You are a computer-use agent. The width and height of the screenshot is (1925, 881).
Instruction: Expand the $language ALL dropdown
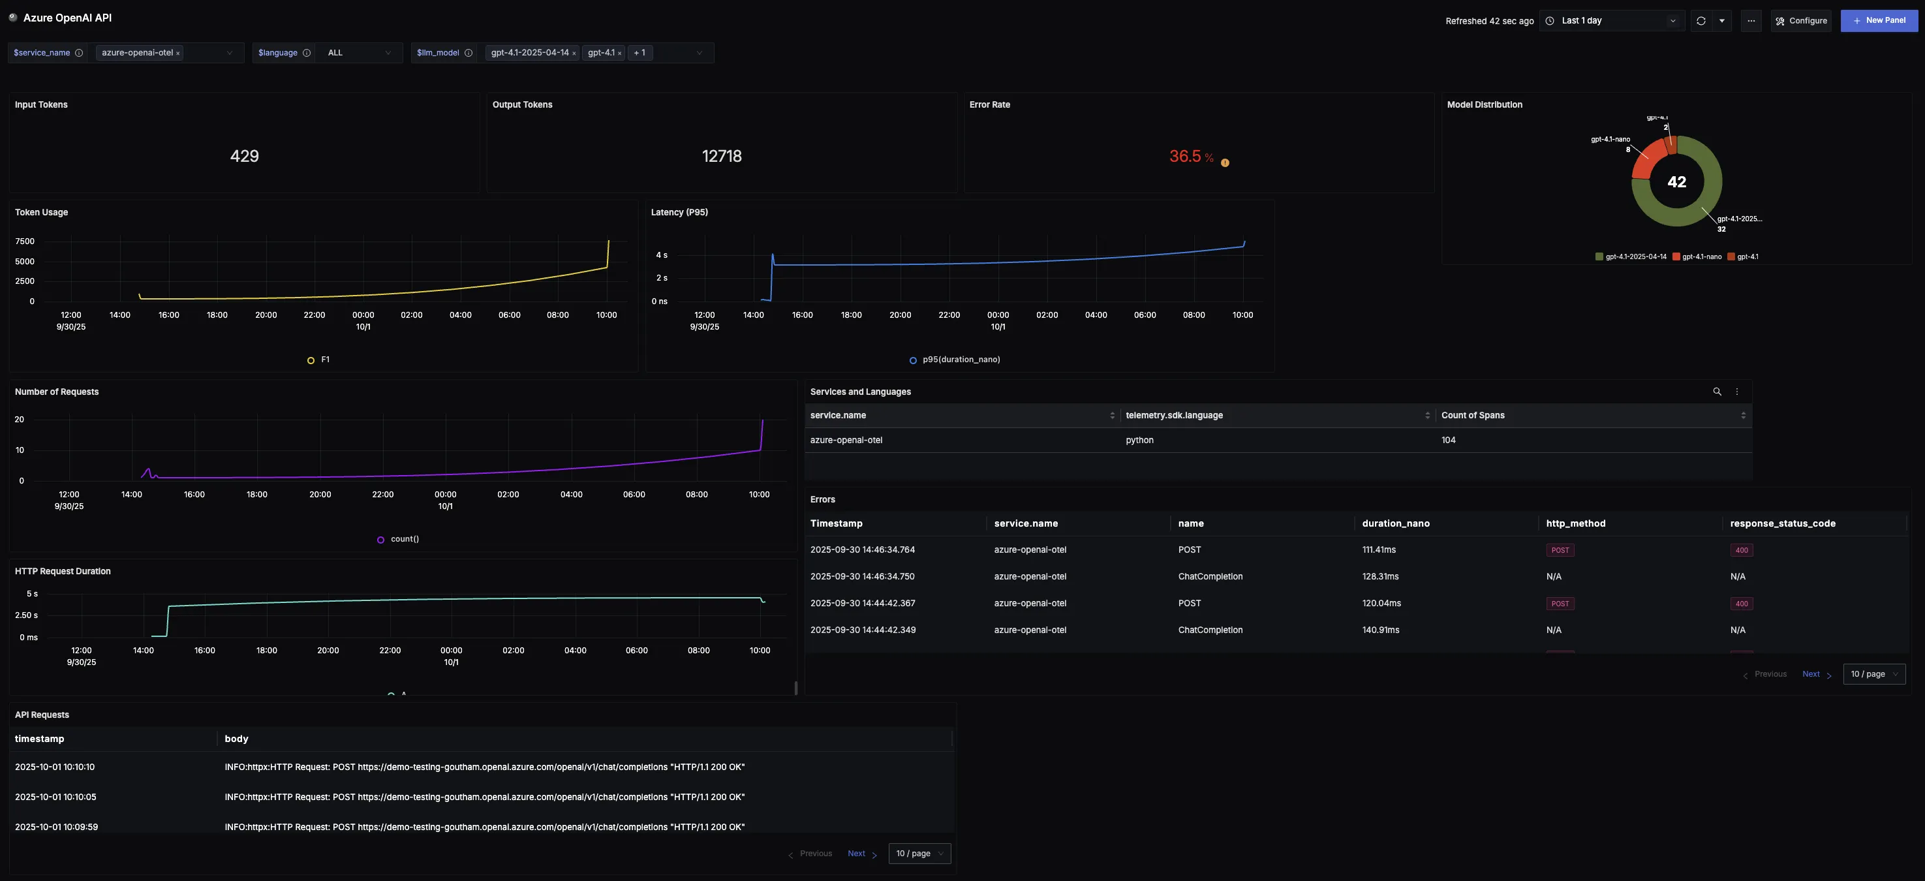[x=359, y=53]
